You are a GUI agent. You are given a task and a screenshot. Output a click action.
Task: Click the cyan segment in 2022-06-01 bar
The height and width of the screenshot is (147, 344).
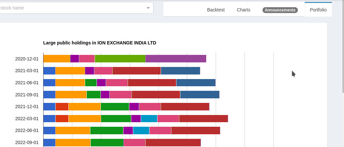coord(141,130)
